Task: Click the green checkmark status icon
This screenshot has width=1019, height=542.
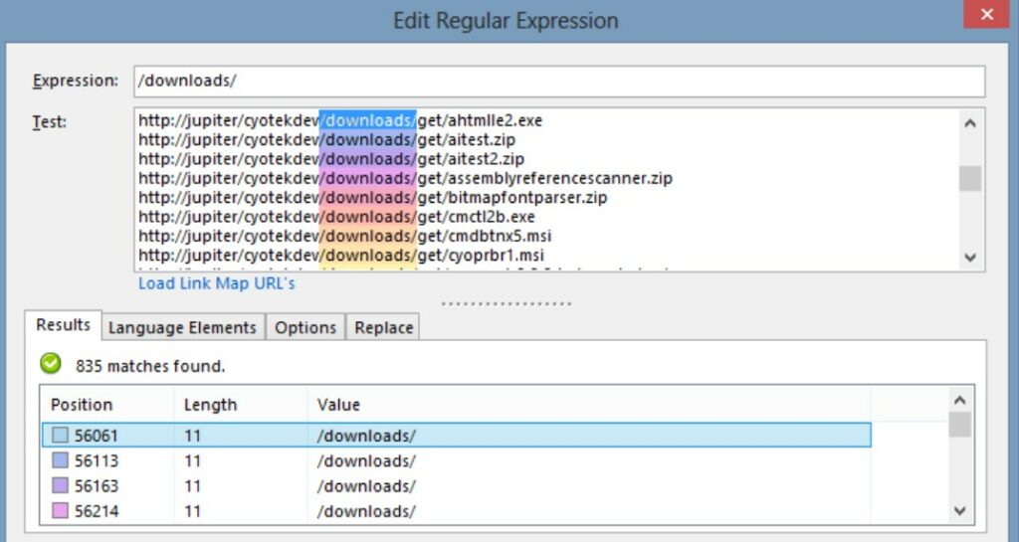Action: (x=51, y=364)
